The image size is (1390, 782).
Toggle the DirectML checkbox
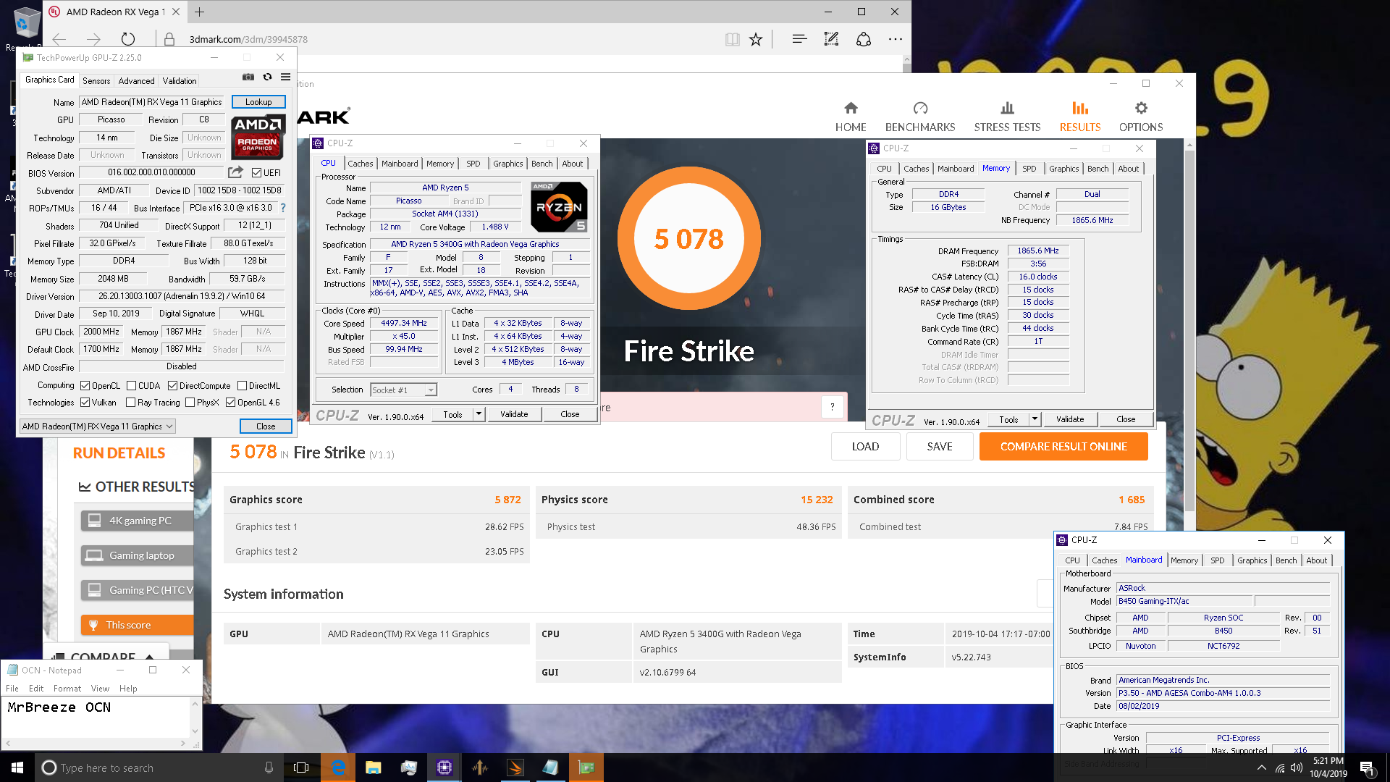click(x=242, y=386)
